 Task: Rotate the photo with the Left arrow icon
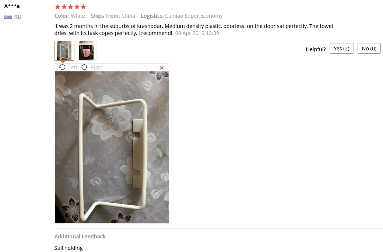coord(62,67)
